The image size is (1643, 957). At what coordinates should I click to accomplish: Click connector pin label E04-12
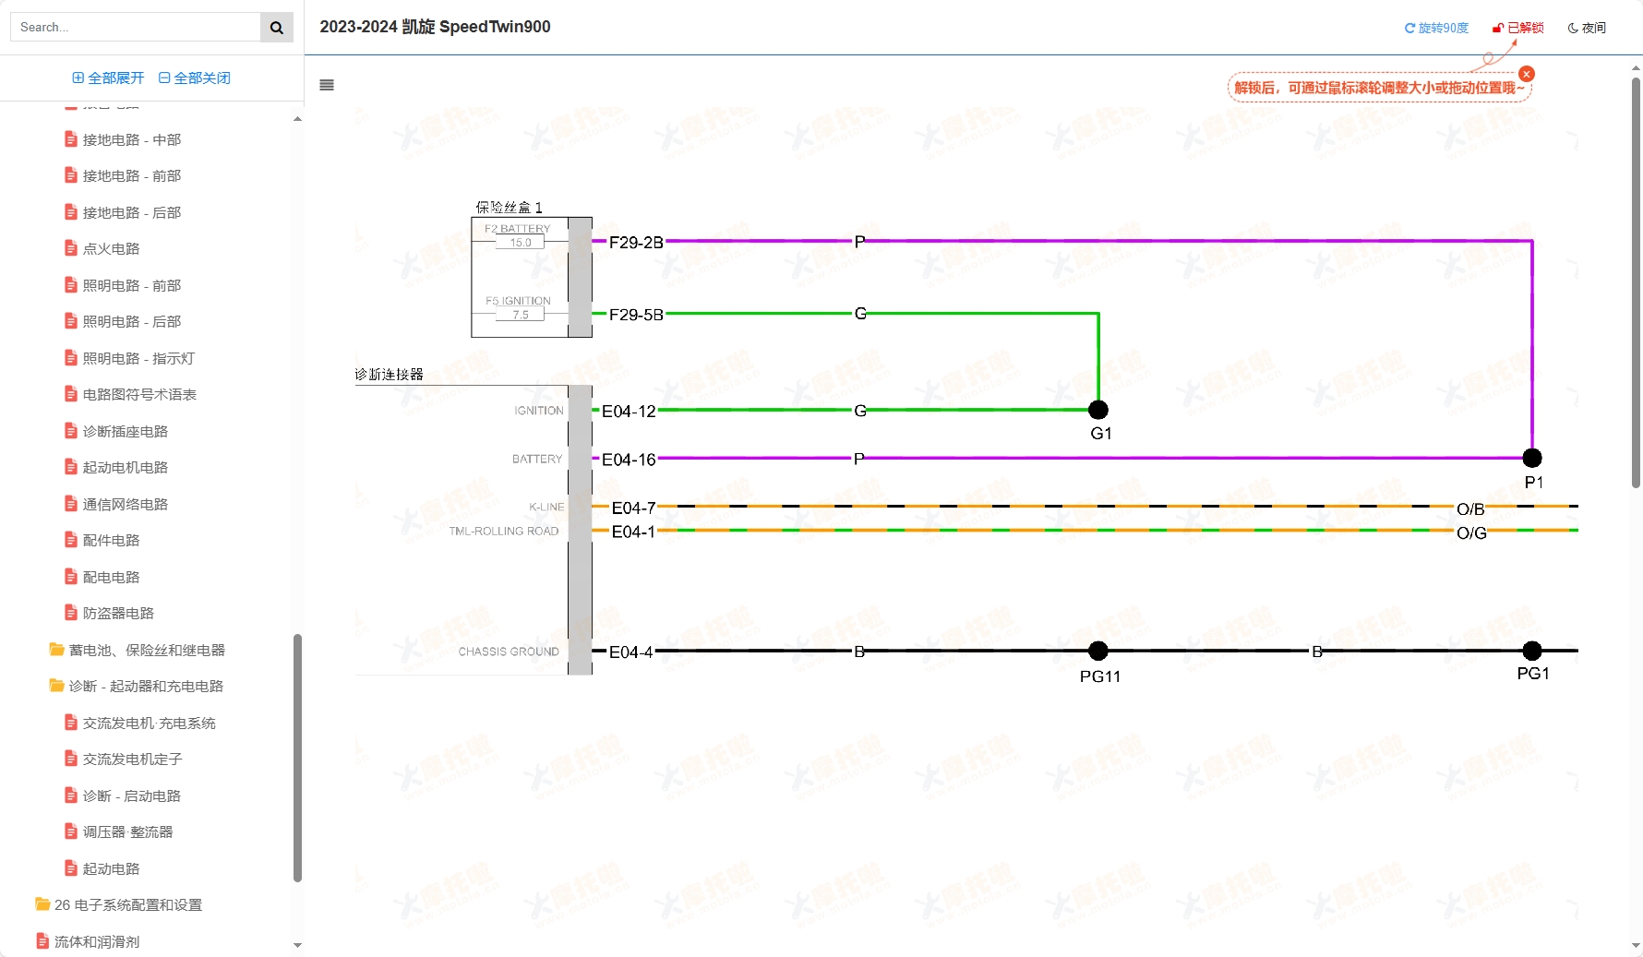[x=629, y=412]
